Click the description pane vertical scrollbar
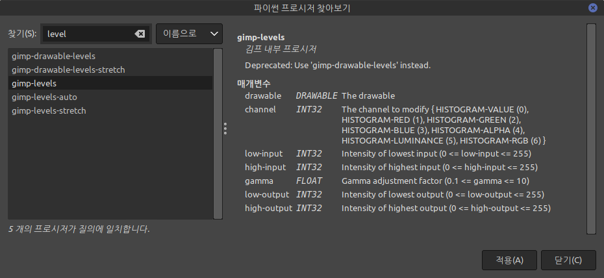Image resolution: width=604 pixels, height=278 pixels. (591, 129)
